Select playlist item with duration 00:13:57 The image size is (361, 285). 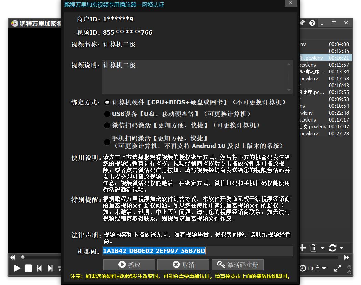coord(326,65)
